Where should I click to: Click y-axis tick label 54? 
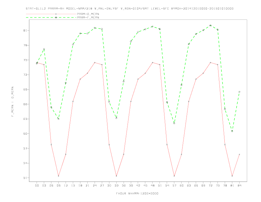[x=25, y=163]
